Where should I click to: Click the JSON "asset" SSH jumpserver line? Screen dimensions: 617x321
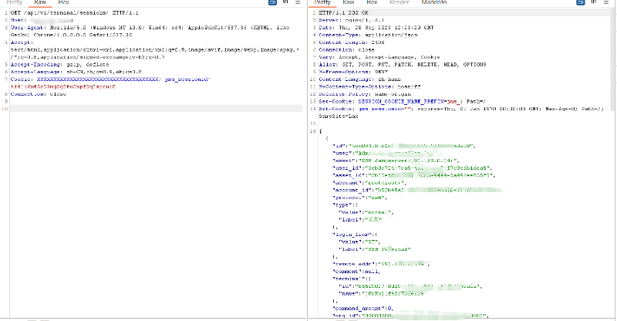pyautogui.click(x=396, y=160)
